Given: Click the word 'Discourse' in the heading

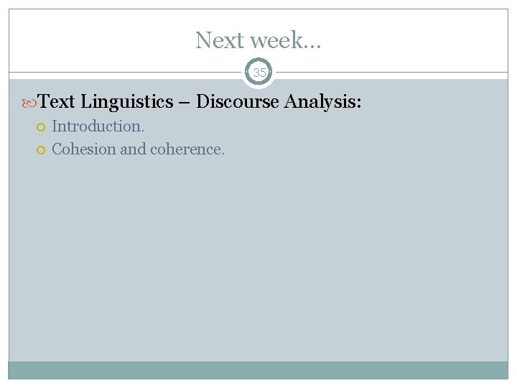Looking at the screenshot, I should coord(238,102).
